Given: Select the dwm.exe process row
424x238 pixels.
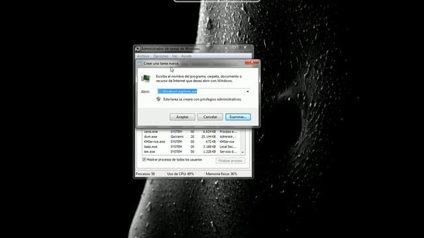Looking at the screenshot, I should [x=191, y=137].
